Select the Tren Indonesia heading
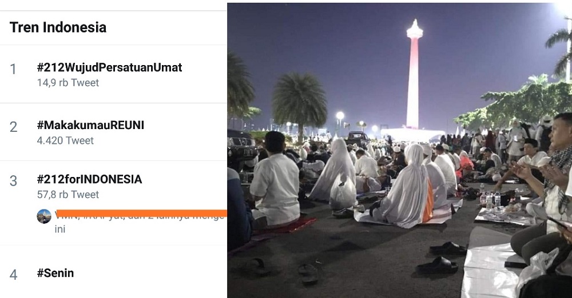Screen dimensions: 572x298 [58, 27]
